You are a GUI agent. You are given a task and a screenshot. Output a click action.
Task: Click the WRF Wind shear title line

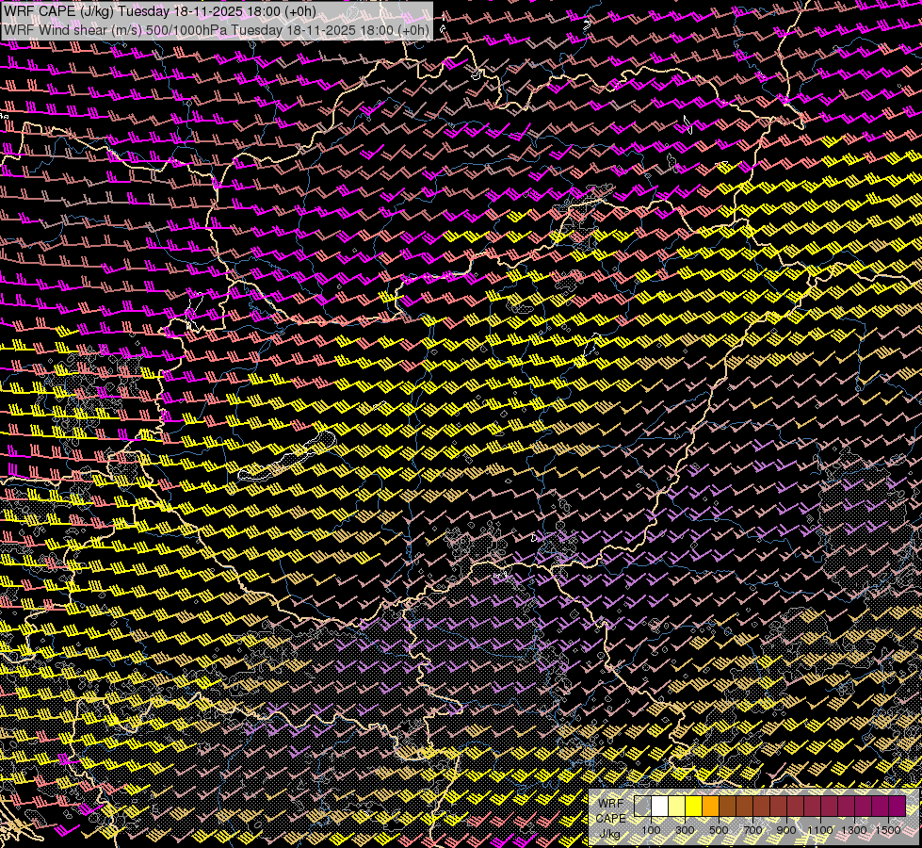[217, 30]
